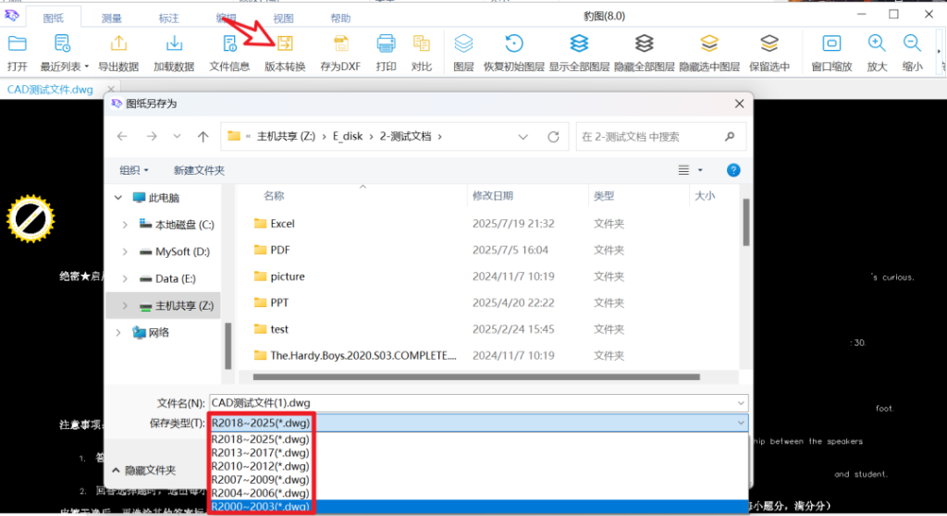Expand the address bar path dropdown
The width and height of the screenshot is (947, 516).
coord(523,137)
